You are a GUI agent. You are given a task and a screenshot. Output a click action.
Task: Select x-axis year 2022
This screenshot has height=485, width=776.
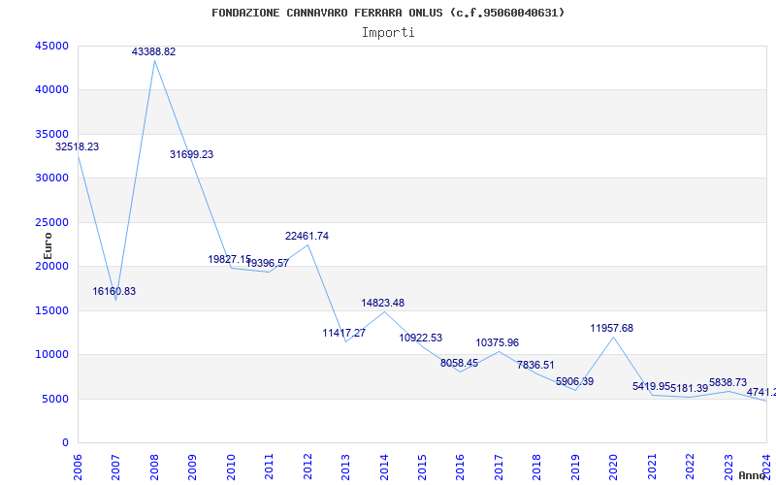690,468
